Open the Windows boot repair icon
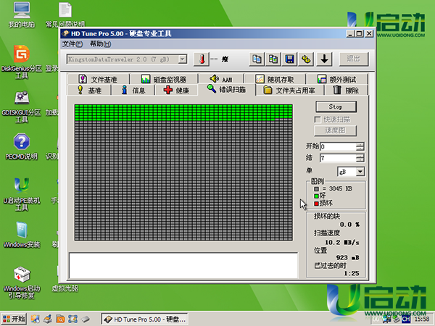The height and width of the screenshot is (326, 435). (21, 283)
